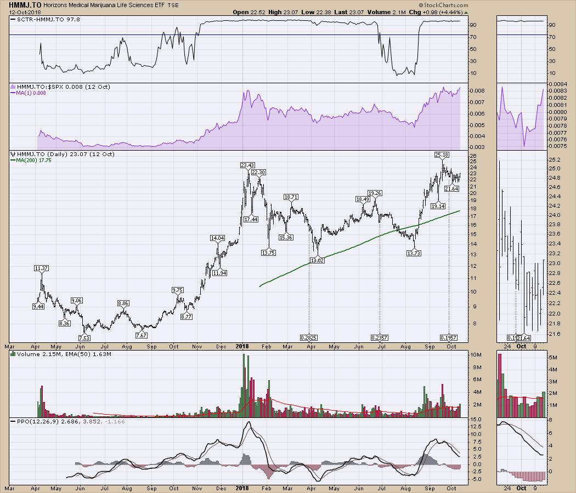Screen dimensions: 576x493
Task: Click the 26 label on the main price axis
Action: 473,156
